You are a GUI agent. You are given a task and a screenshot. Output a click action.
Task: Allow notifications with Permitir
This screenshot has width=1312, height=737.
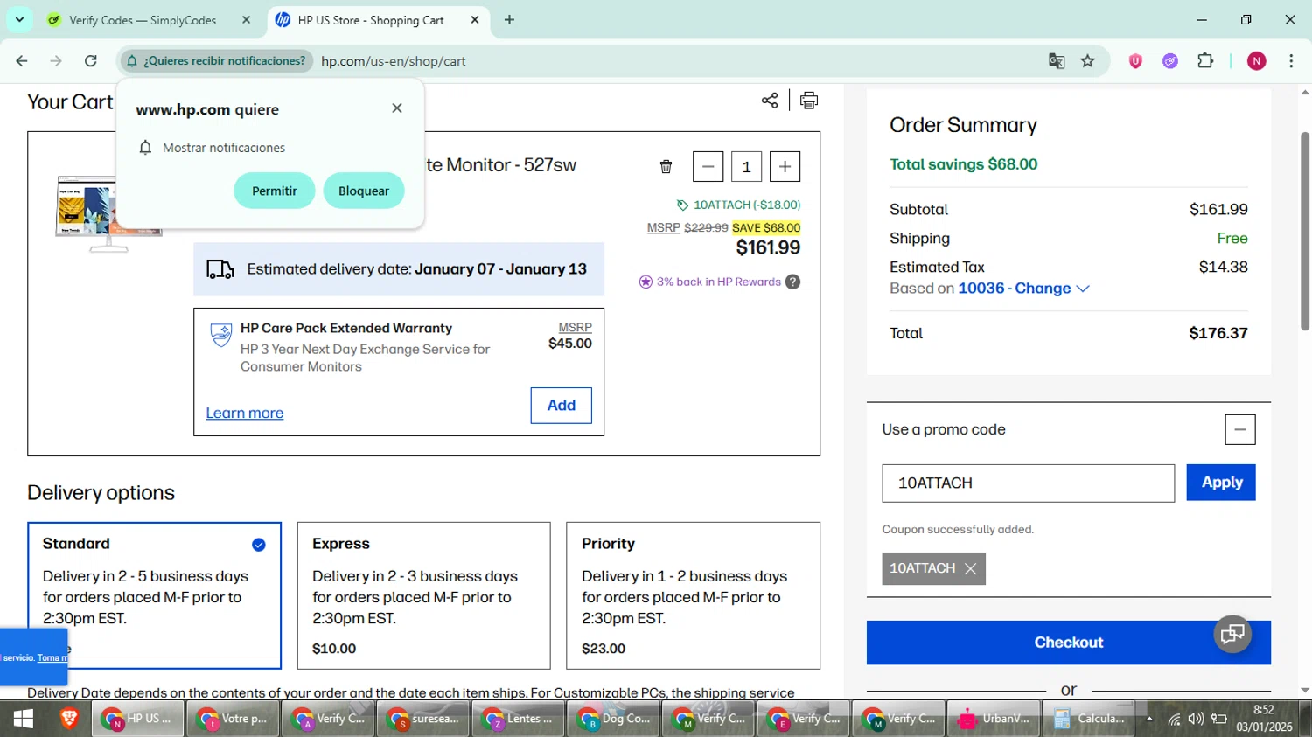tap(275, 191)
